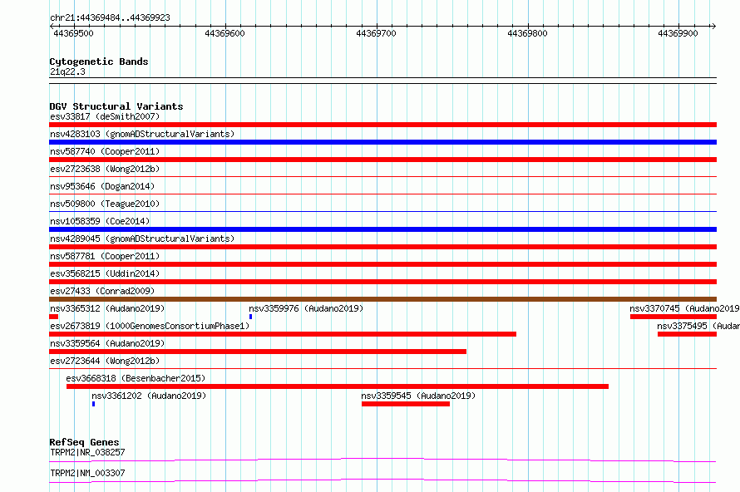
Task: Open nsv4289045 (gnomADStructuralVariants) label
Action: click(142, 239)
